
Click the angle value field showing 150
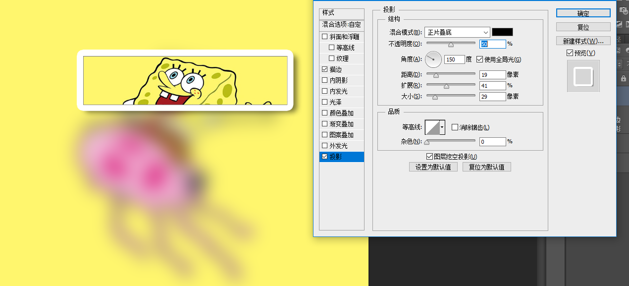tap(454, 59)
